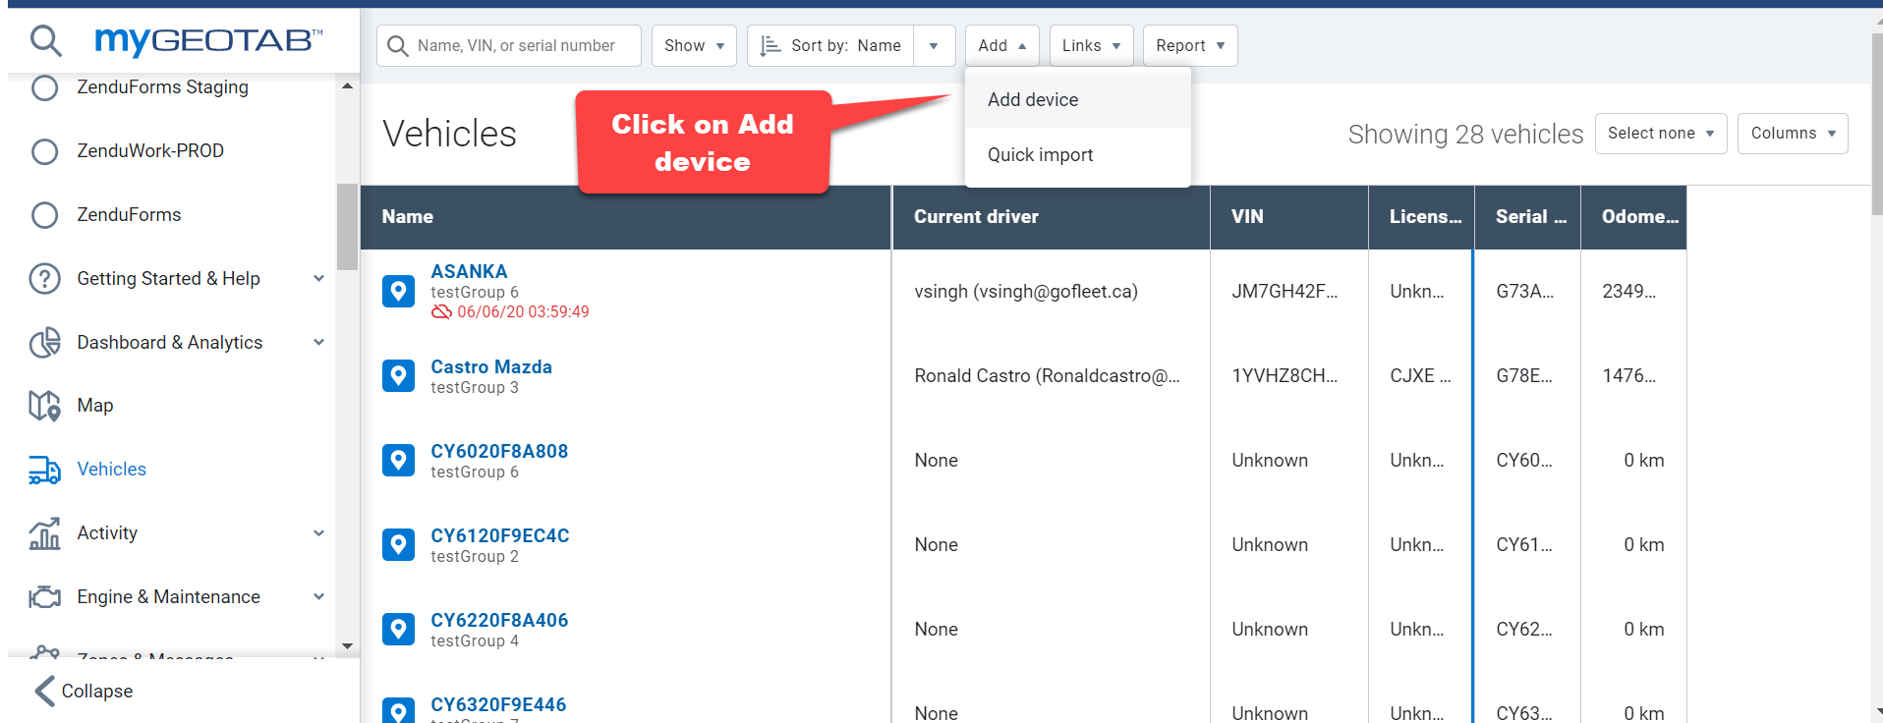This screenshot has height=723, width=1883.
Task: Click the sidebar scroll up arrow
Action: [x=347, y=86]
